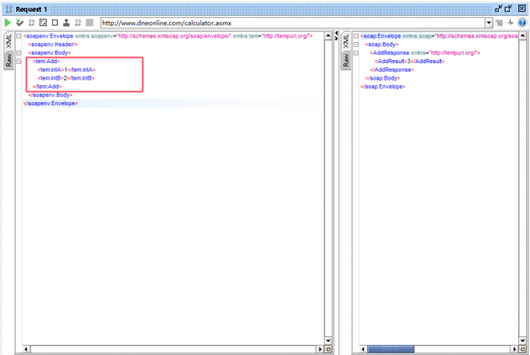This screenshot has width=530, height=355.
Task: Click the response pane horizontal scrollbar thumb
Action: [390, 349]
